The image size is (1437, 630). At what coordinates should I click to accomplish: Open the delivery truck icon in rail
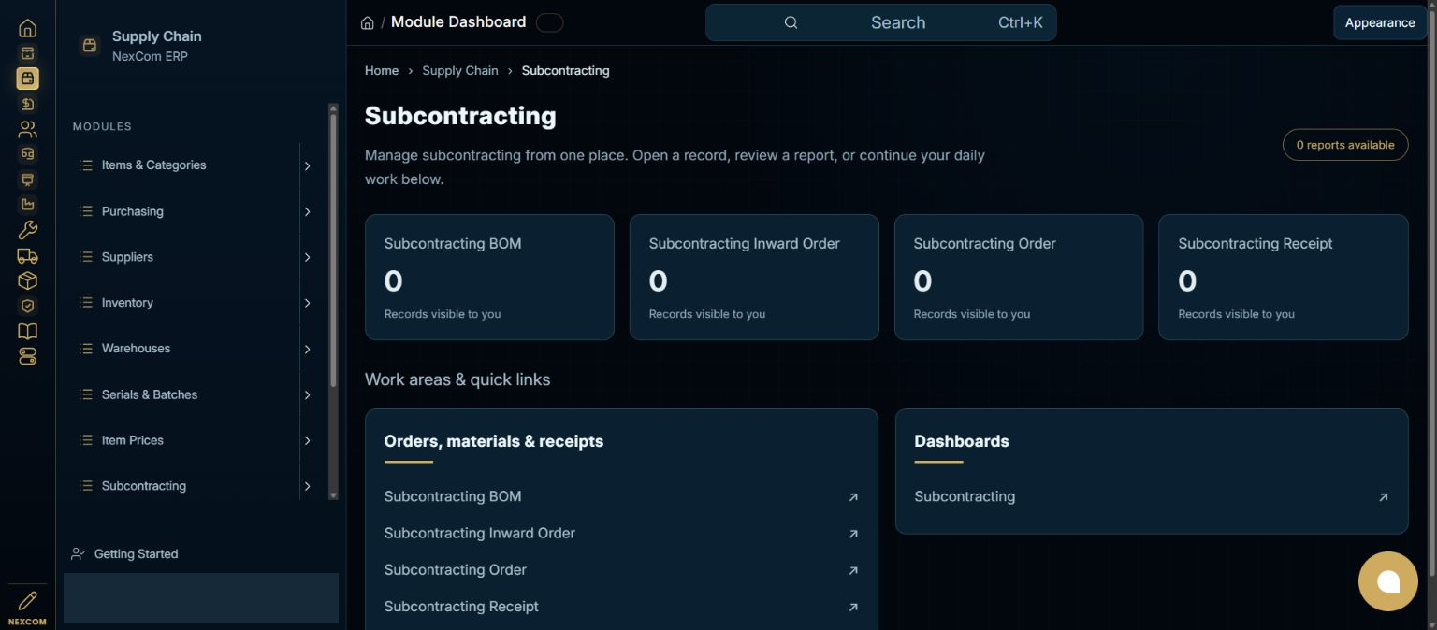[x=27, y=255]
